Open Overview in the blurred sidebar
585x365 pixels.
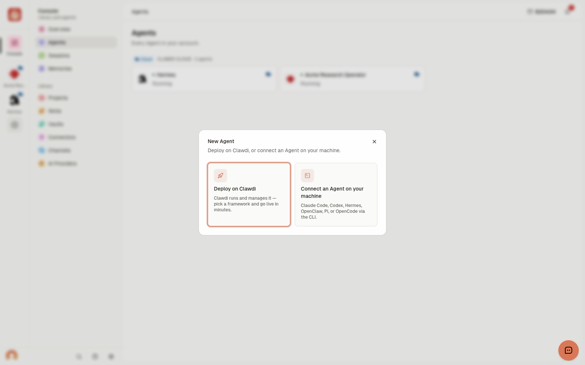[x=76, y=29]
